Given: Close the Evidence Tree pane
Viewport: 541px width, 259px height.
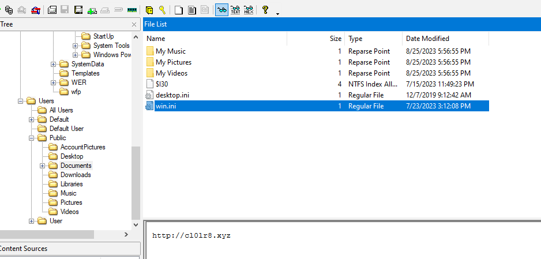Looking at the screenshot, I should (134, 24).
